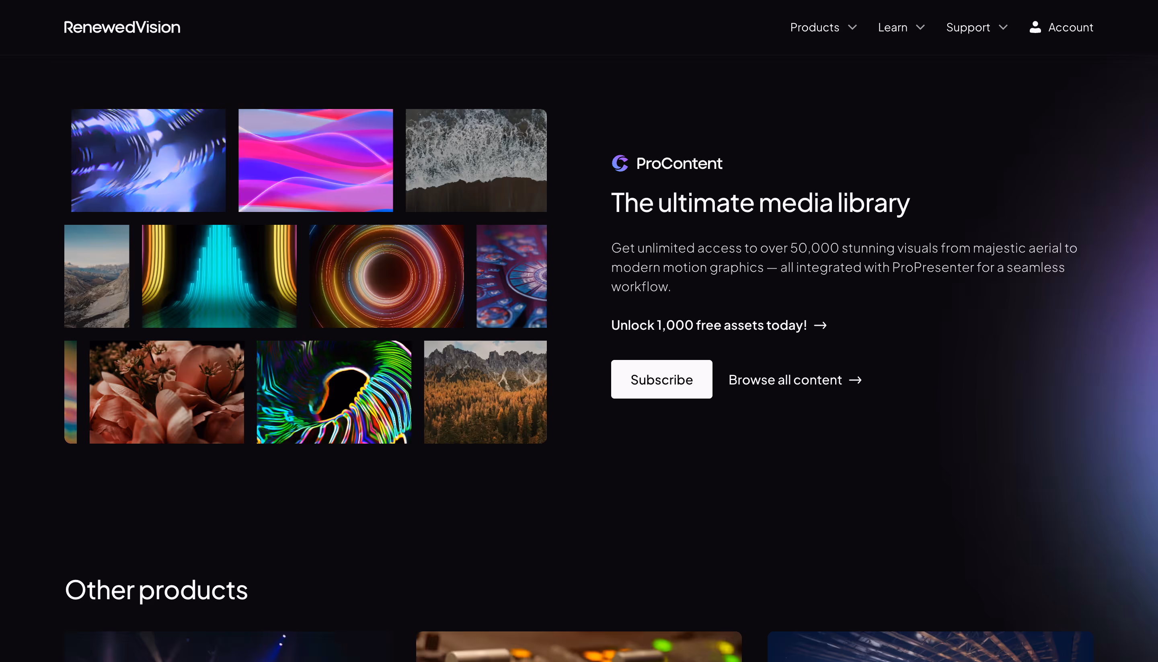Click the Account user icon
Screen dimensions: 1158x662
pyautogui.click(x=1035, y=27)
